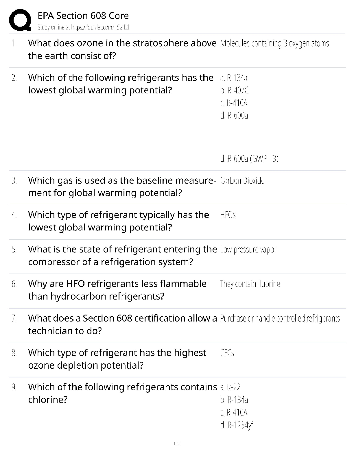
Task: Select option 'd. R-1234yf' in question 9
Action: pyautogui.click(x=237, y=425)
